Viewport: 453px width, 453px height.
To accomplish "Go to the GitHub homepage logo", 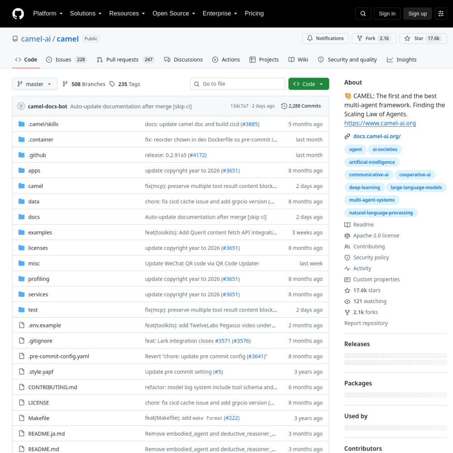I will (x=18, y=14).
